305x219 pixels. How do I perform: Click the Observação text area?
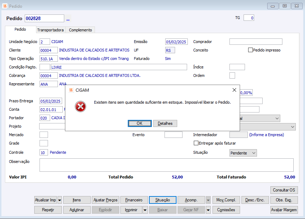[166, 165]
